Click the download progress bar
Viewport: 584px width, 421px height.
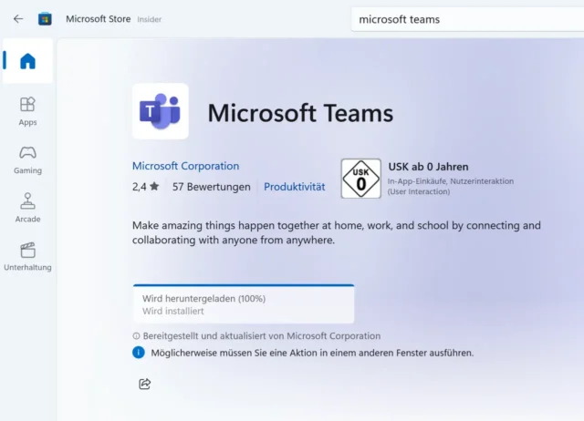[x=244, y=285]
